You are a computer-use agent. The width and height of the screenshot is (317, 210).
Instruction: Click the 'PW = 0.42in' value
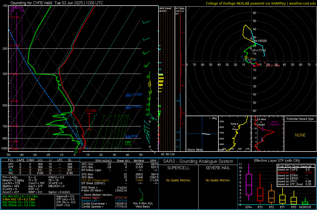(x=10, y=177)
